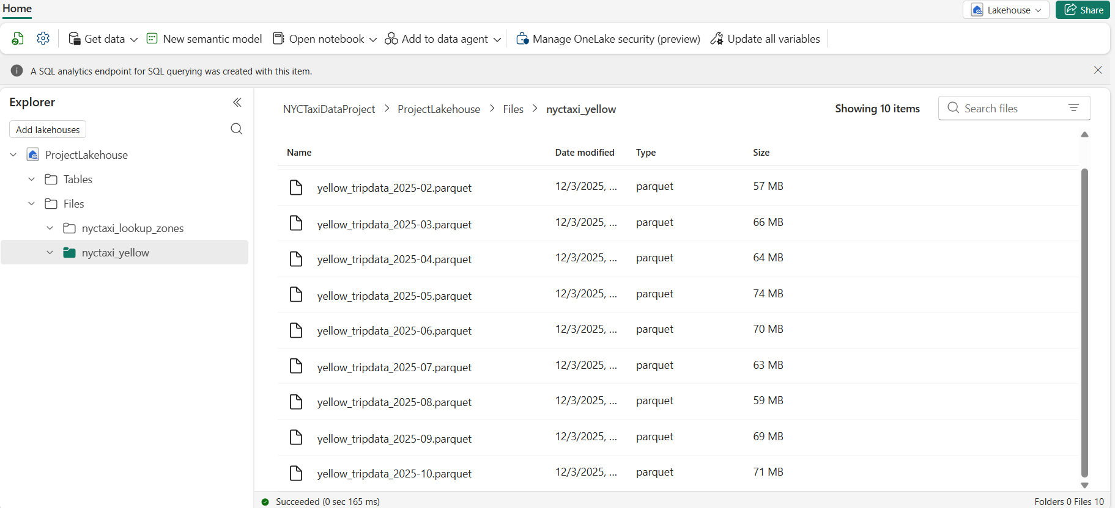Viewport: 1115px width, 508px height.
Task: Click the Add lakehouses button
Action: pyautogui.click(x=48, y=129)
